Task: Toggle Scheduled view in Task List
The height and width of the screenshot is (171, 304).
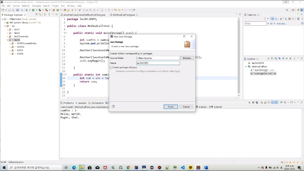Action: [x=276, y=19]
